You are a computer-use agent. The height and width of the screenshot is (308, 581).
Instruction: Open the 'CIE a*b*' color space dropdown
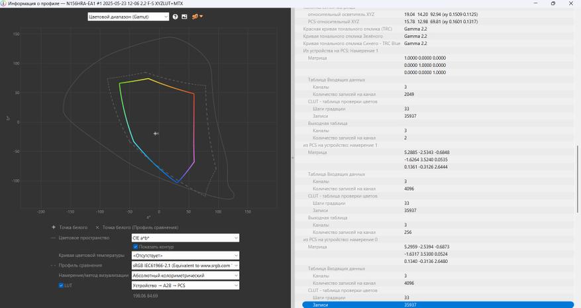(x=185, y=238)
